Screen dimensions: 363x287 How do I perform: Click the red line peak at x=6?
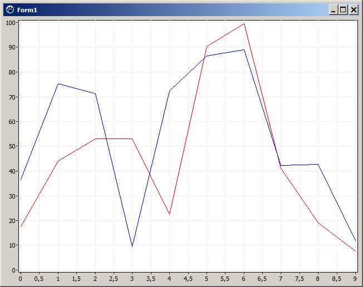pyautogui.click(x=244, y=24)
